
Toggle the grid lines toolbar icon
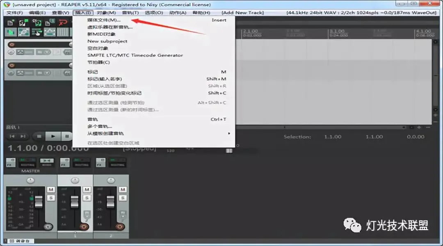(63, 32)
